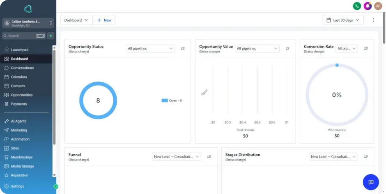Click the green lightning quick actions button
This screenshot has height=194, width=386.
click(x=51, y=36)
